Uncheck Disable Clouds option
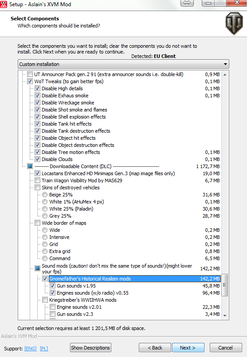The height and width of the screenshot is (357, 247). 37,159
